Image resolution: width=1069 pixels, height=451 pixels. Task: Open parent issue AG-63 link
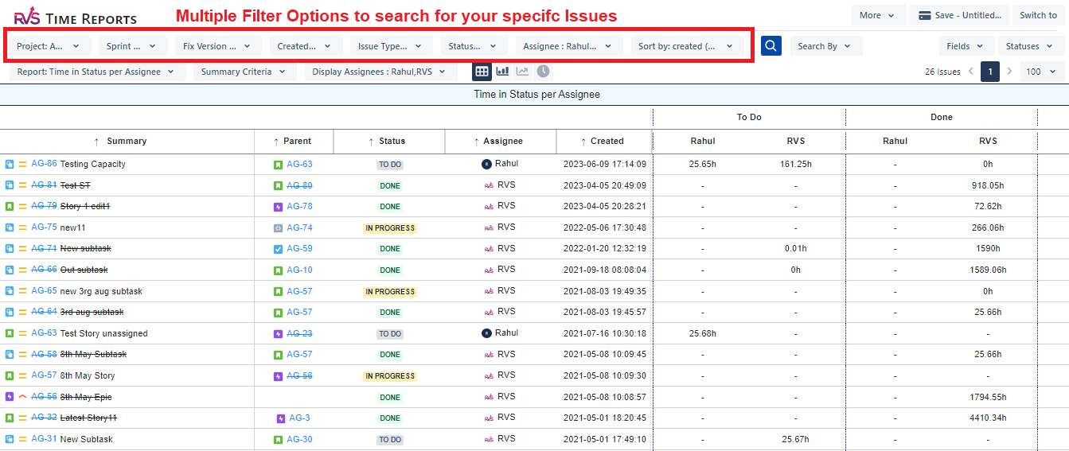click(x=299, y=165)
